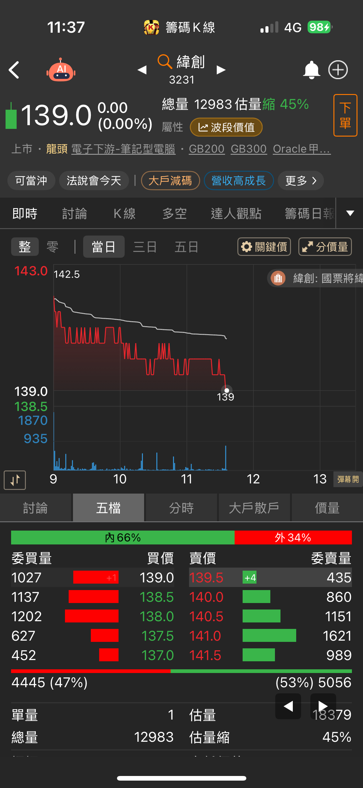Go to previous stock with left triangle
This screenshot has height=788, width=363.
[x=142, y=70]
